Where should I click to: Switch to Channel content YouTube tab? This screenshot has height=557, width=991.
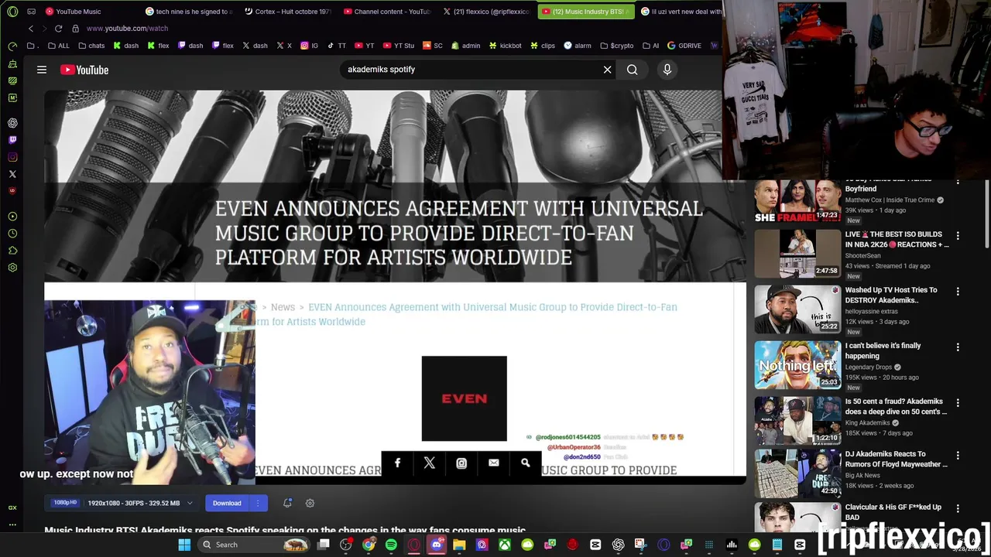[387, 12]
